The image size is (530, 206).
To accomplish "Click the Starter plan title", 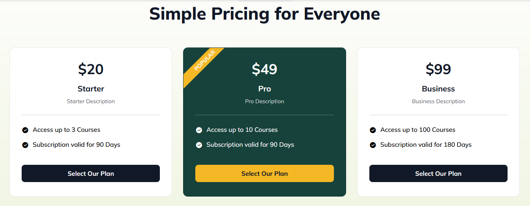I will click(91, 89).
